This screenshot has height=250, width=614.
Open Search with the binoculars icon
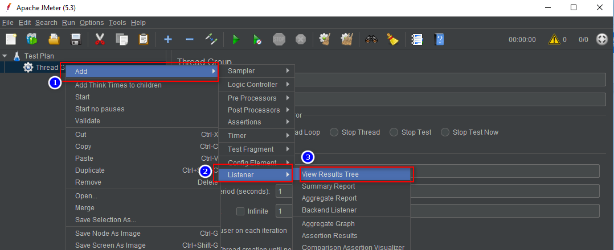pos(371,39)
